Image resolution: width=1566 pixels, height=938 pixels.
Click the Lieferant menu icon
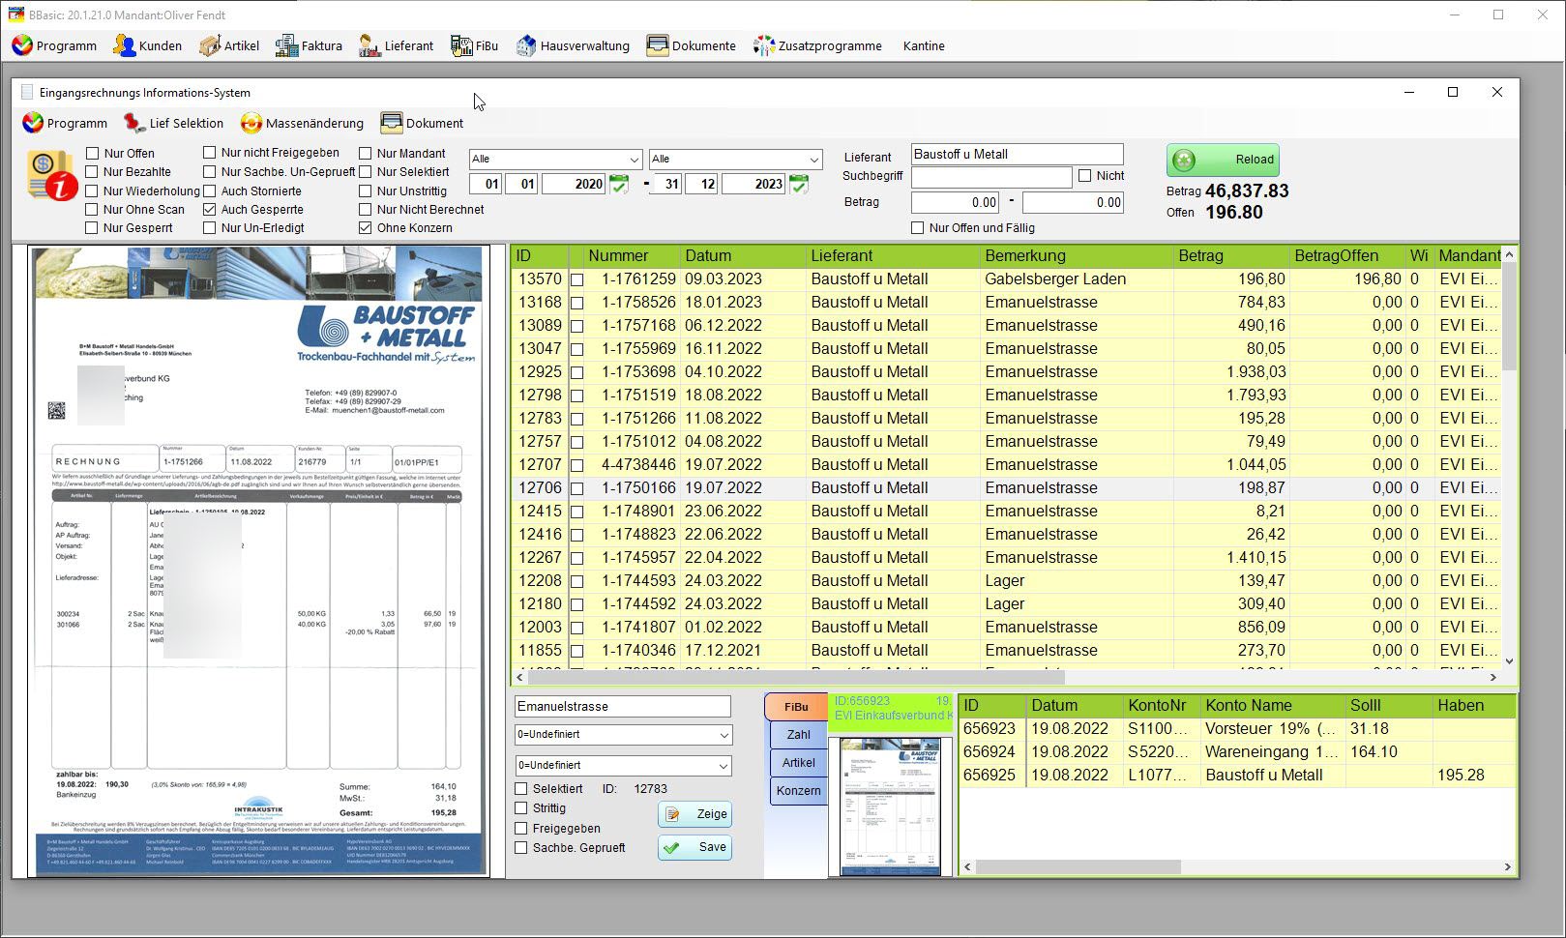pyautogui.click(x=369, y=45)
